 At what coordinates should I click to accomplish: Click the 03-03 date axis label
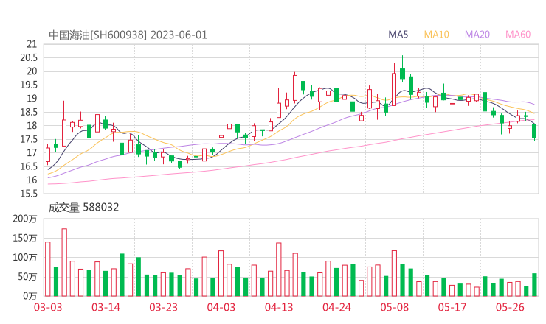pos(48,307)
